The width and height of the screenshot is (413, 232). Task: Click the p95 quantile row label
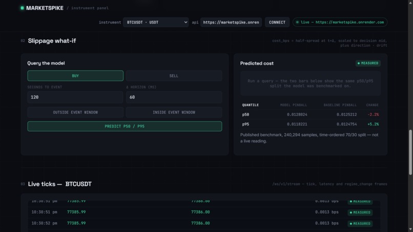pyautogui.click(x=245, y=124)
